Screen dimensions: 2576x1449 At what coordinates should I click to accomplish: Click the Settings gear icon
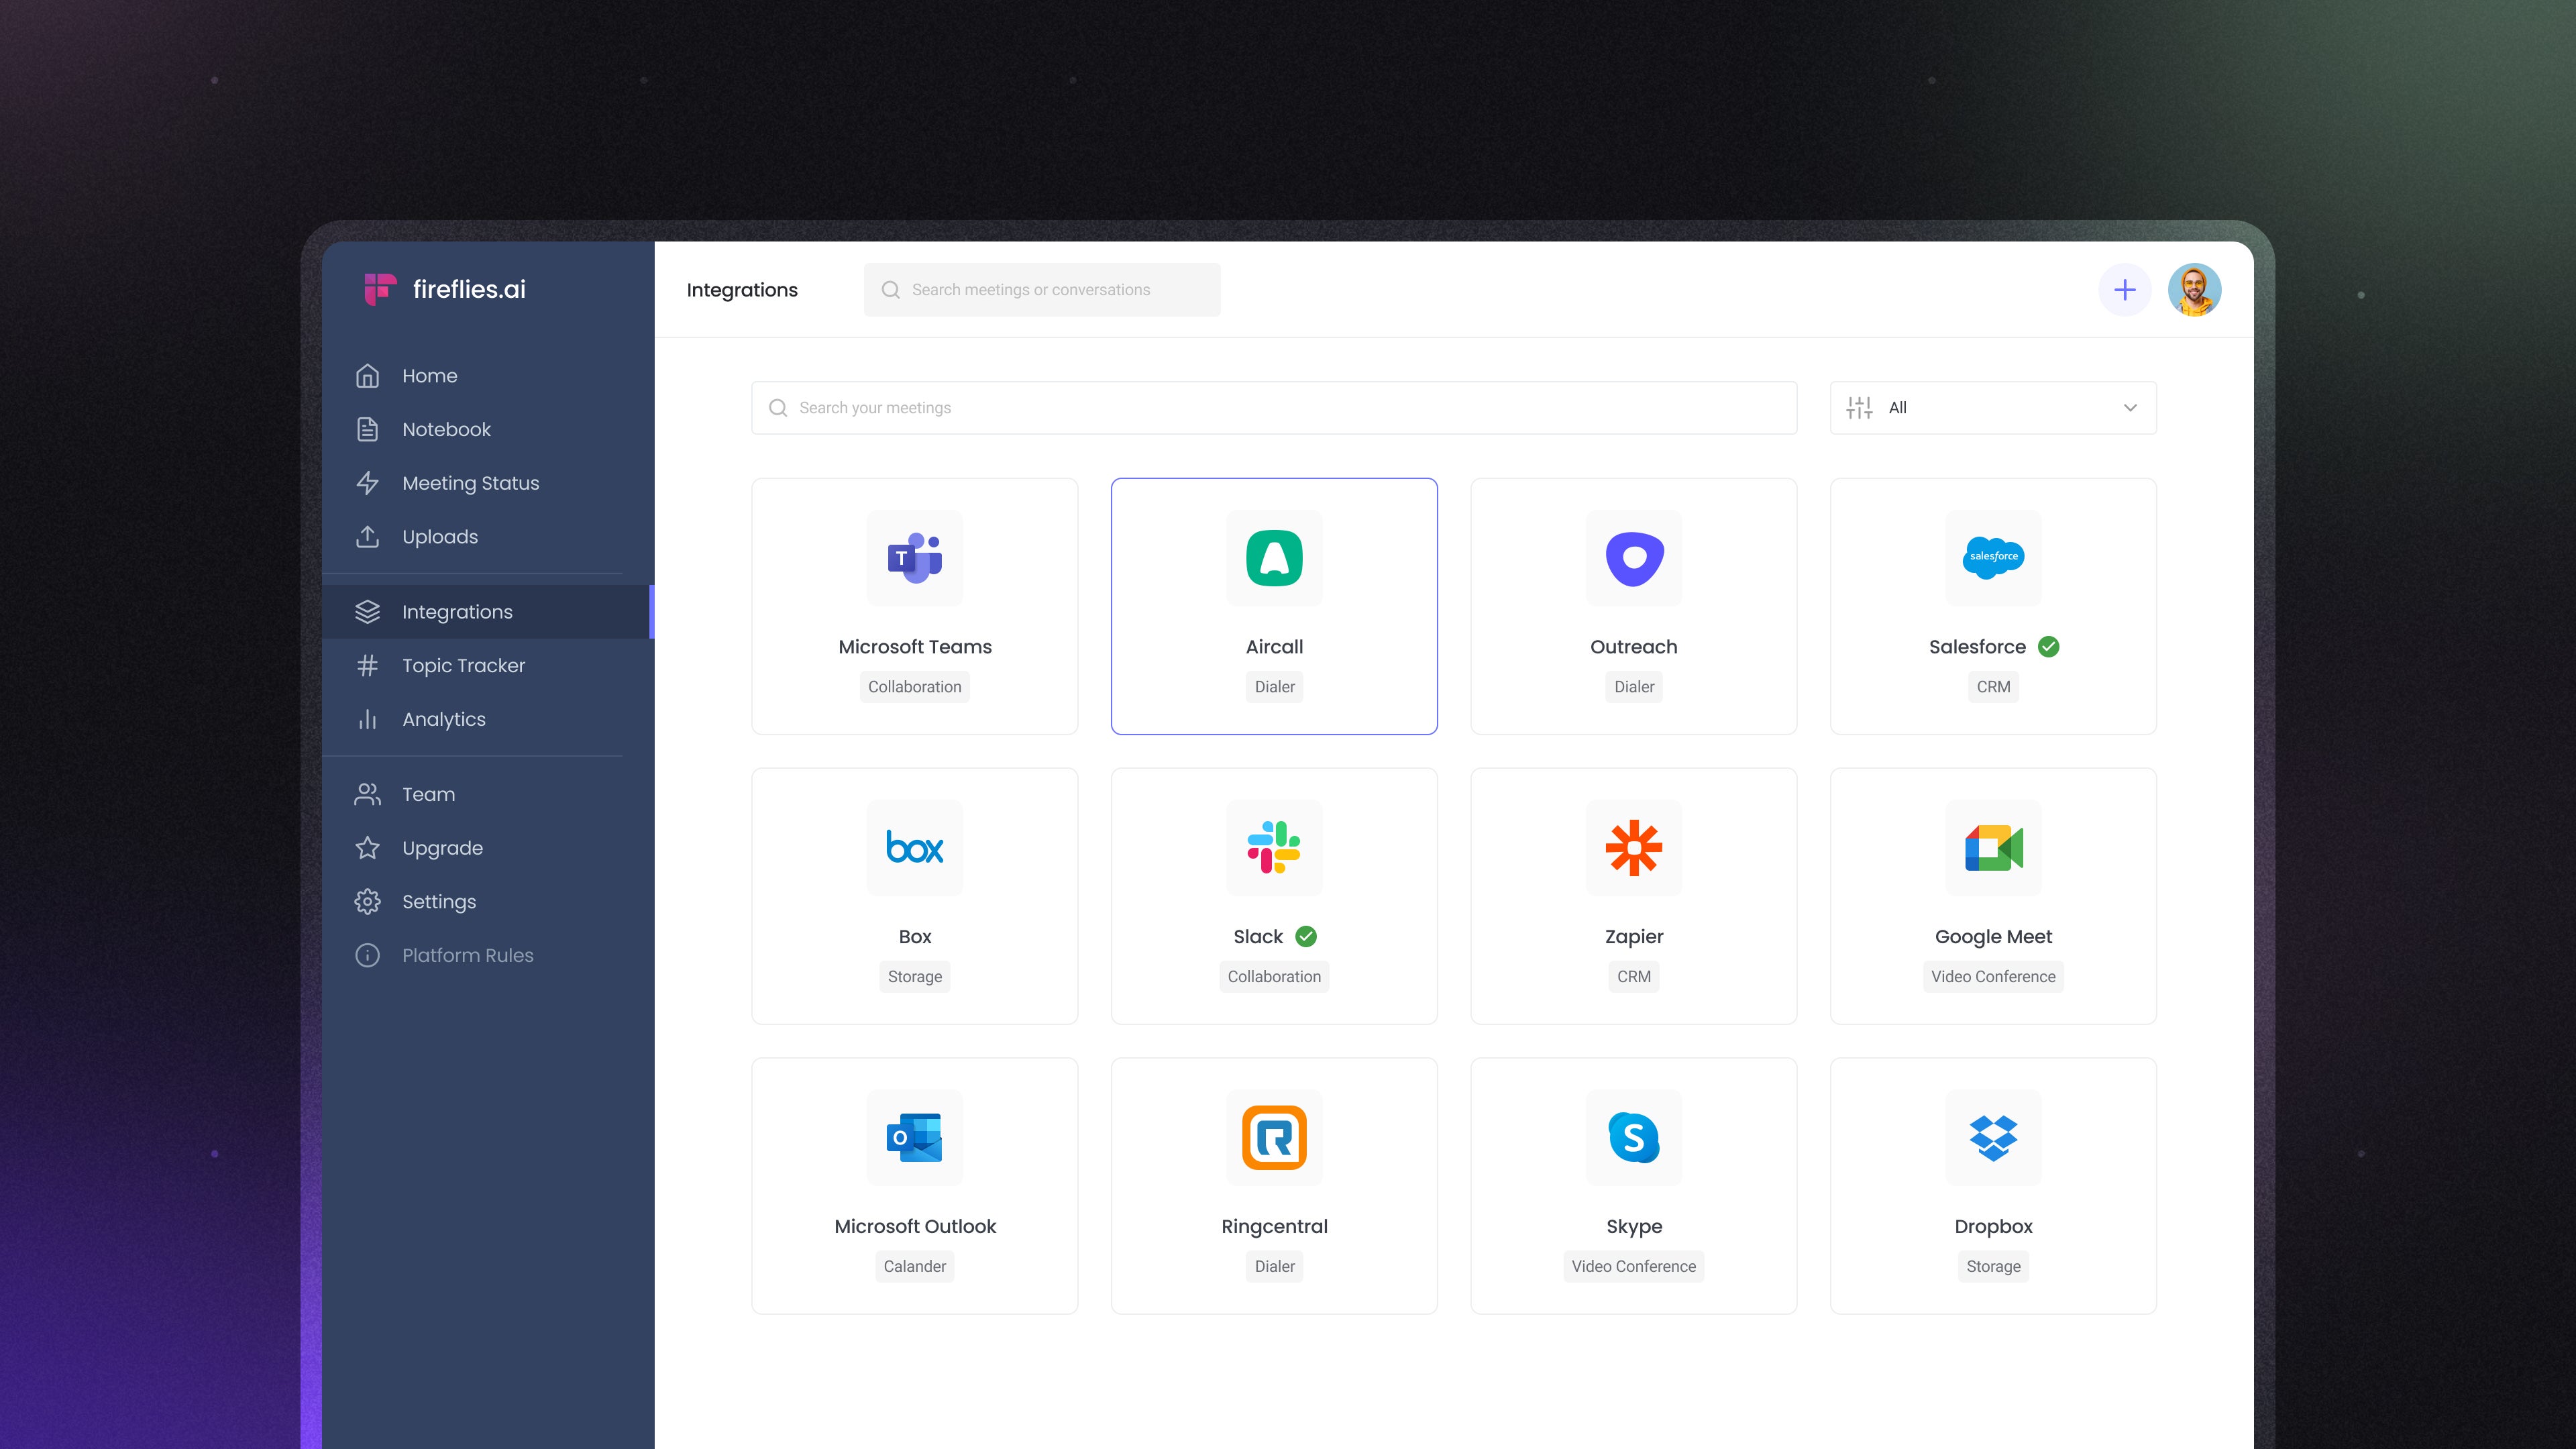point(367,901)
